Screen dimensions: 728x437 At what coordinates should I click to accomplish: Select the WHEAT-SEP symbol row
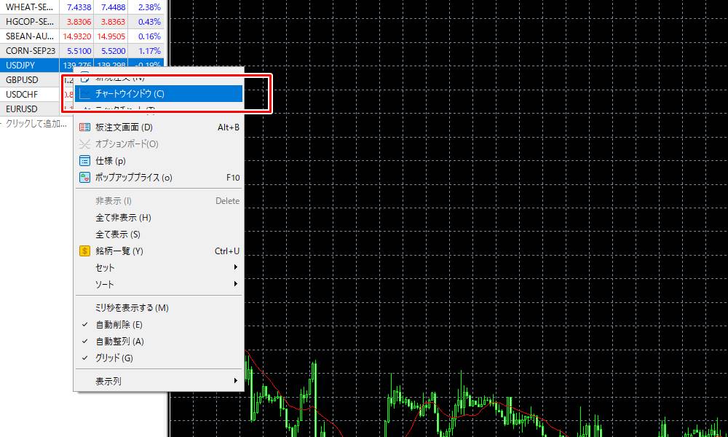coord(29,7)
